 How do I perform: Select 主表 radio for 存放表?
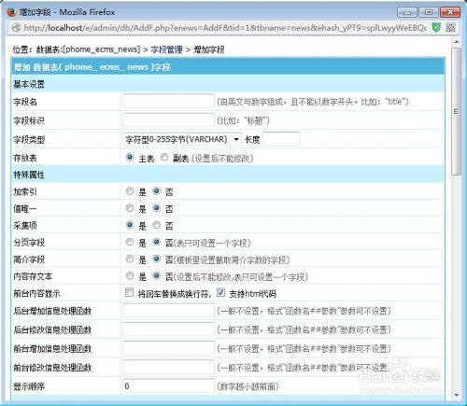pyautogui.click(x=130, y=158)
